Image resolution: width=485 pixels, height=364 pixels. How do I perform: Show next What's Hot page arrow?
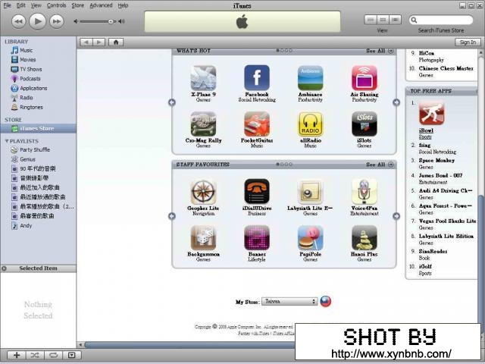coord(396,102)
